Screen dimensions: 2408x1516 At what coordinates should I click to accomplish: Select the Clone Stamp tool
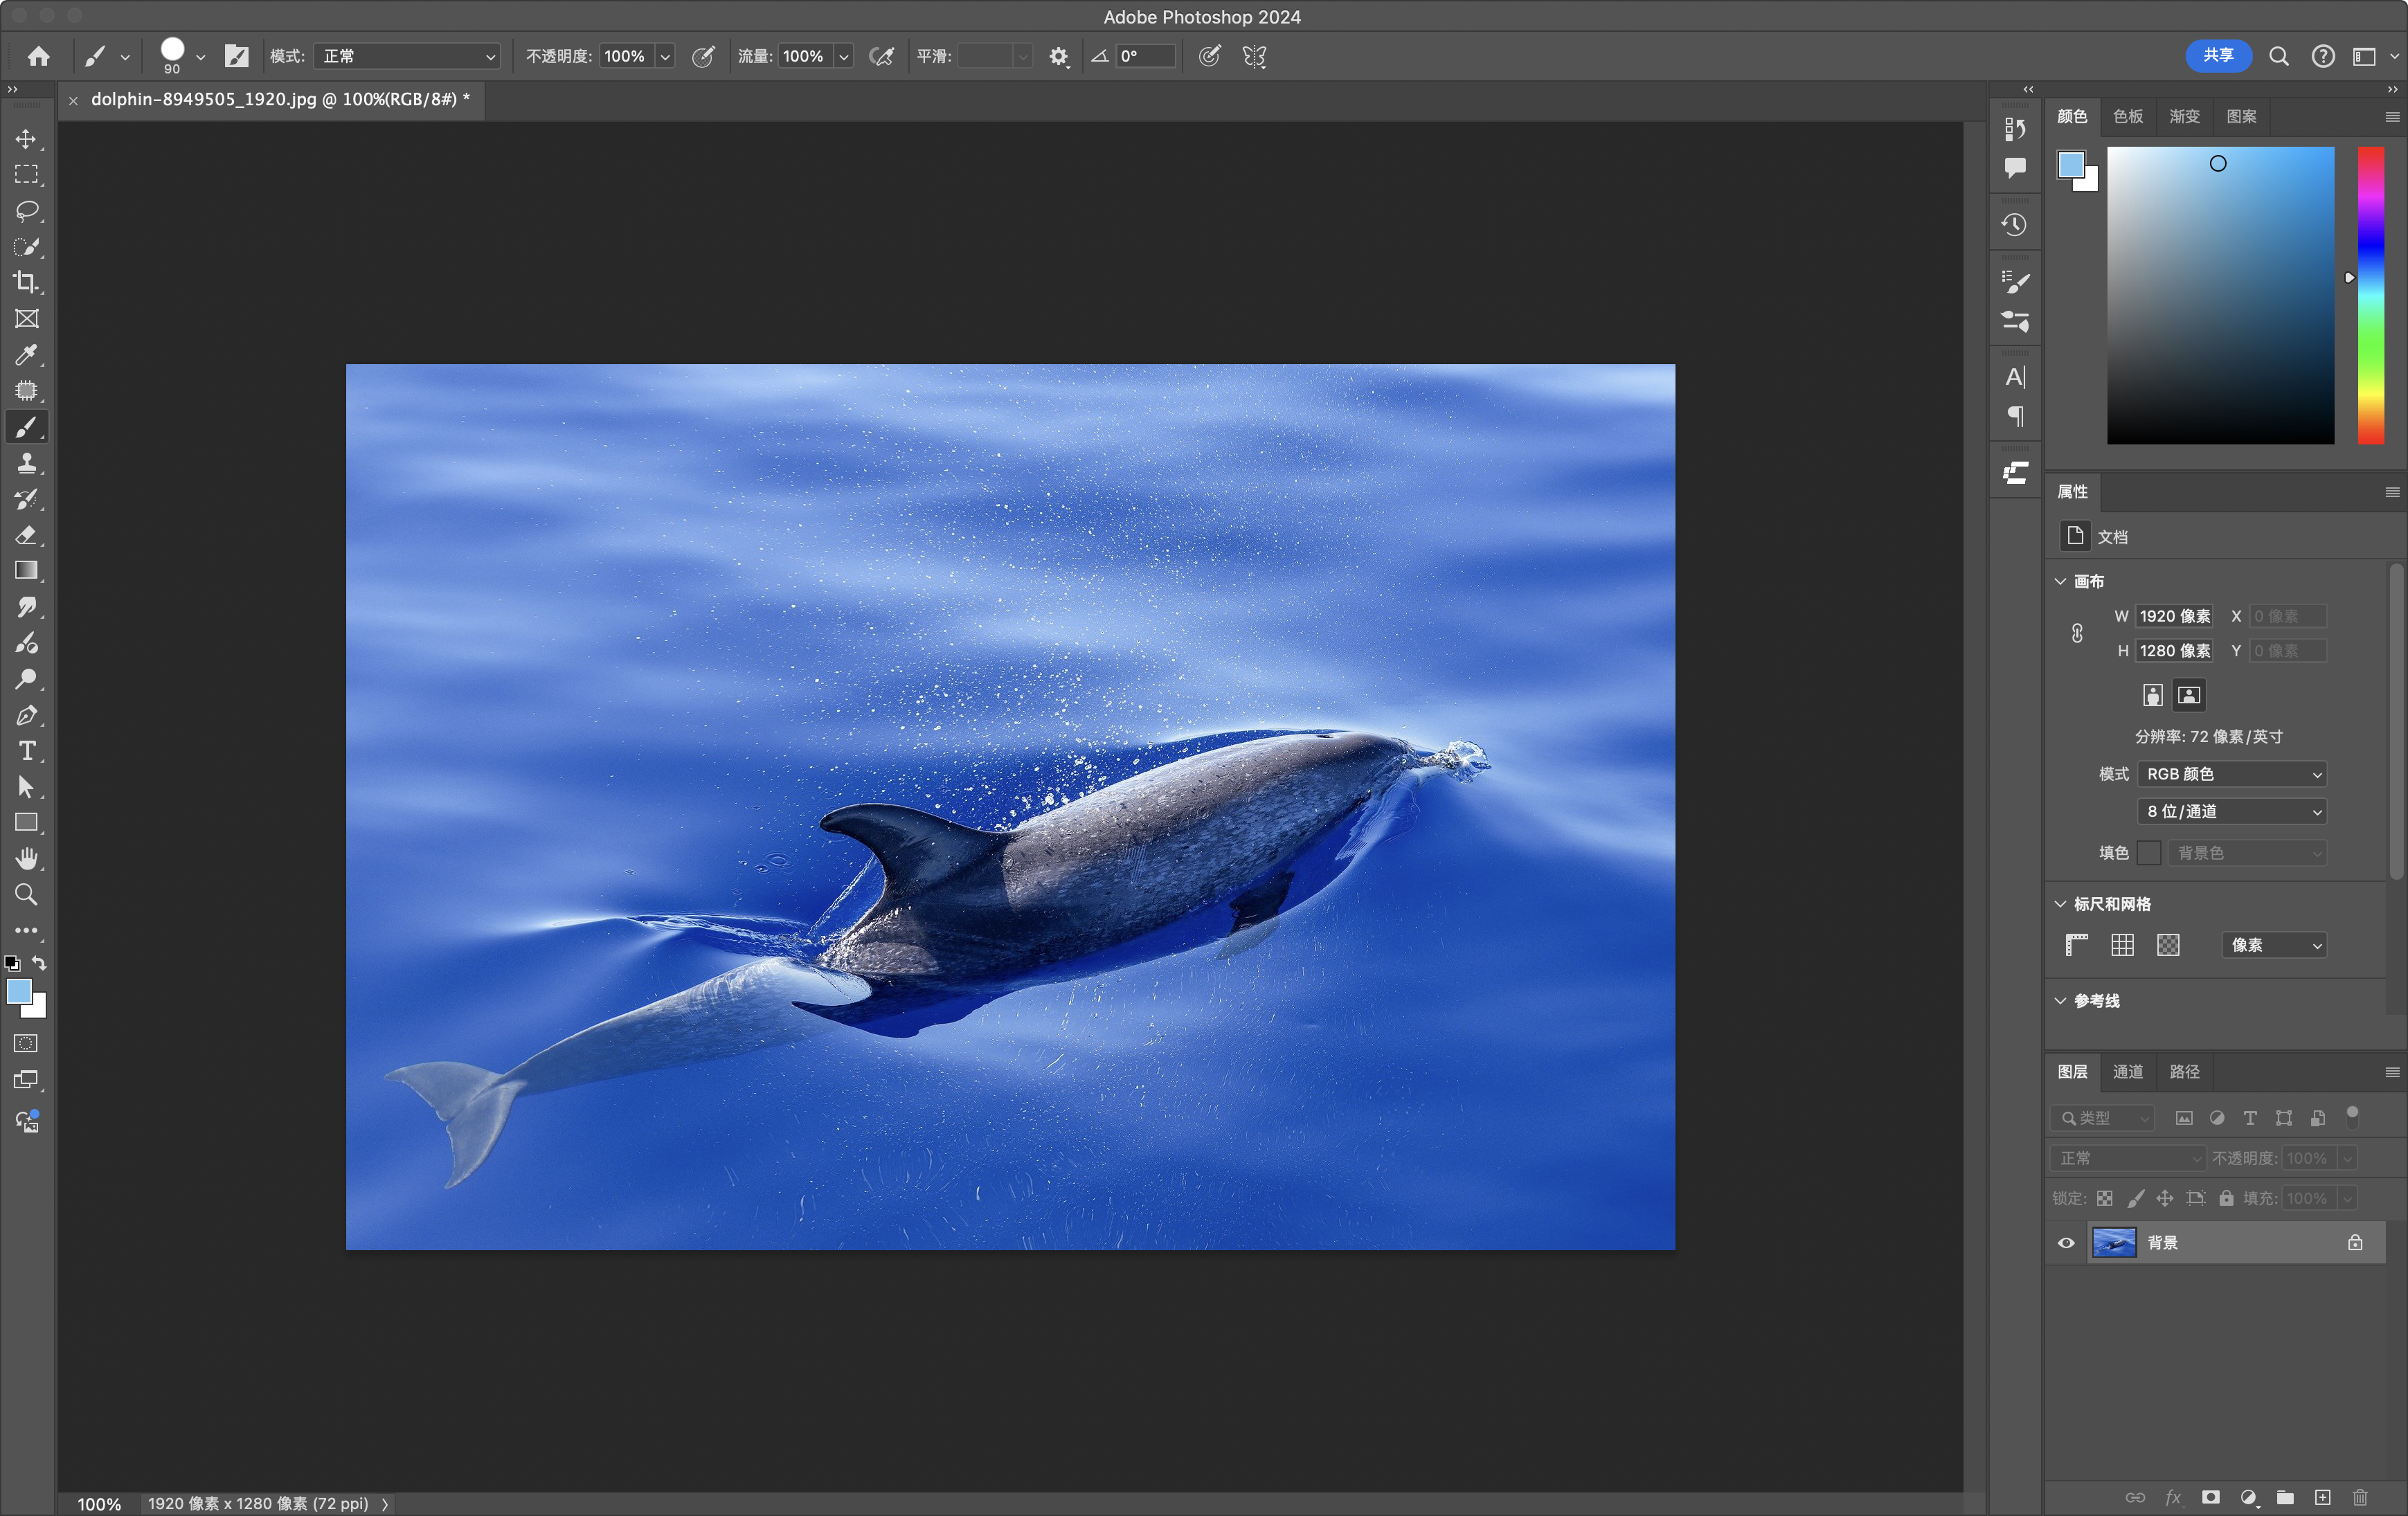pyautogui.click(x=26, y=463)
